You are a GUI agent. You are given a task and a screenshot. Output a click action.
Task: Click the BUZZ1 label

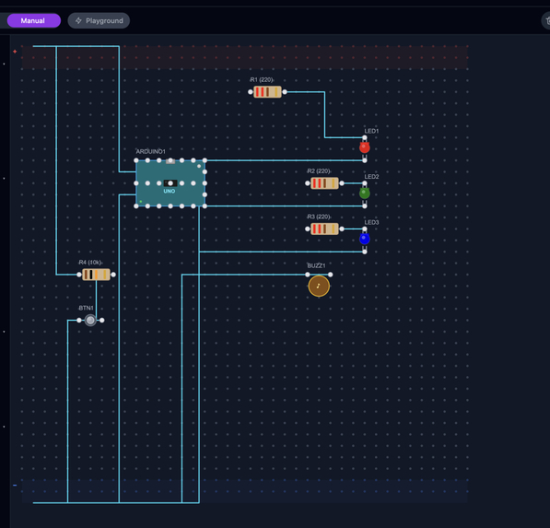pyautogui.click(x=316, y=265)
